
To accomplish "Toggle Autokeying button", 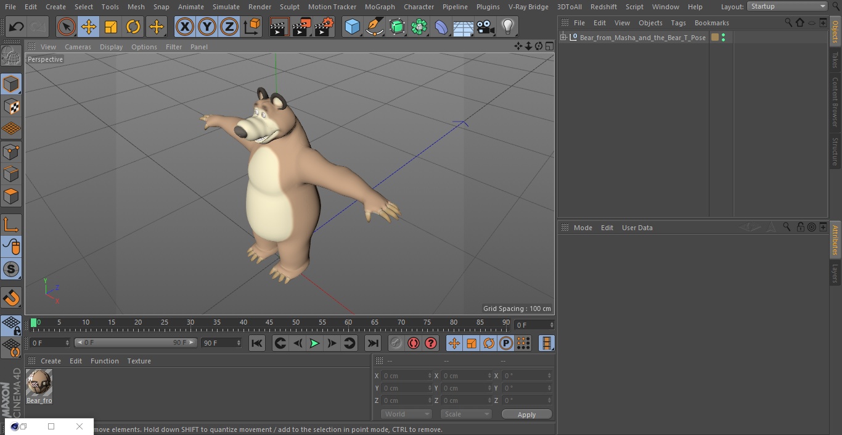I will tap(414, 343).
